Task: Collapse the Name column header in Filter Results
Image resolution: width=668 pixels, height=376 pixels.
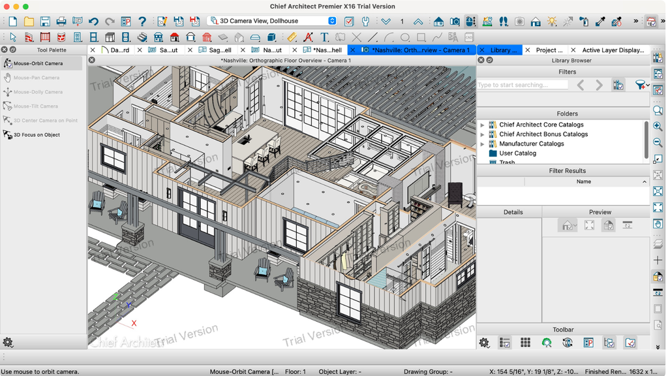Action: coord(643,181)
